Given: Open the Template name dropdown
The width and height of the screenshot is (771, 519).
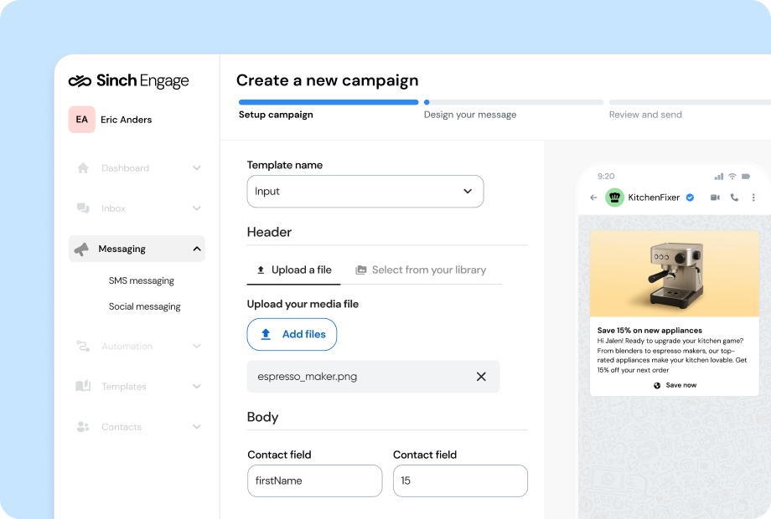Looking at the screenshot, I should (x=365, y=192).
